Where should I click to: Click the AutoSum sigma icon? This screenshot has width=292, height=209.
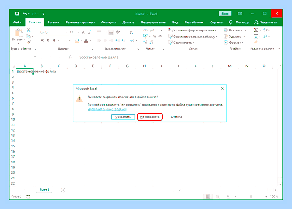click(x=256, y=30)
